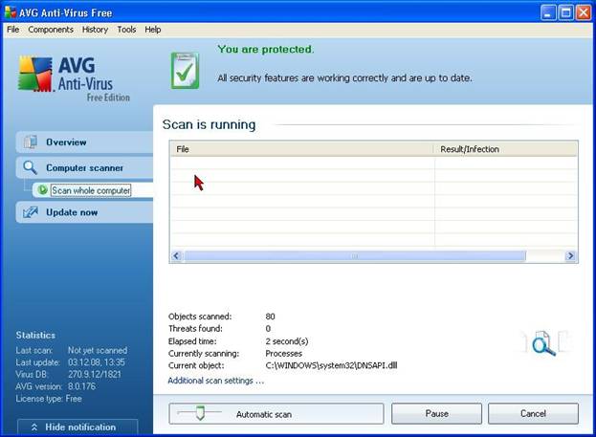Image resolution: width=596 pixels, height=437 pixels.
Task: Click the scanning document magnifier animation icon
Action: 544,343
